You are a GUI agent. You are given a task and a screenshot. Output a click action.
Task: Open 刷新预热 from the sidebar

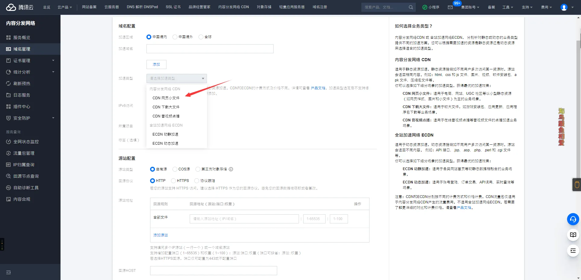[21, 84]
